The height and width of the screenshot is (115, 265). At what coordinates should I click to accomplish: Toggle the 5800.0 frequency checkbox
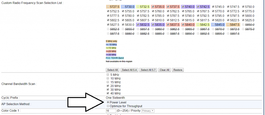(243, 16)
